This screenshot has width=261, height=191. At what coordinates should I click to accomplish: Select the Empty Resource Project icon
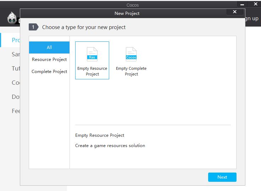[x=92, y=54]
